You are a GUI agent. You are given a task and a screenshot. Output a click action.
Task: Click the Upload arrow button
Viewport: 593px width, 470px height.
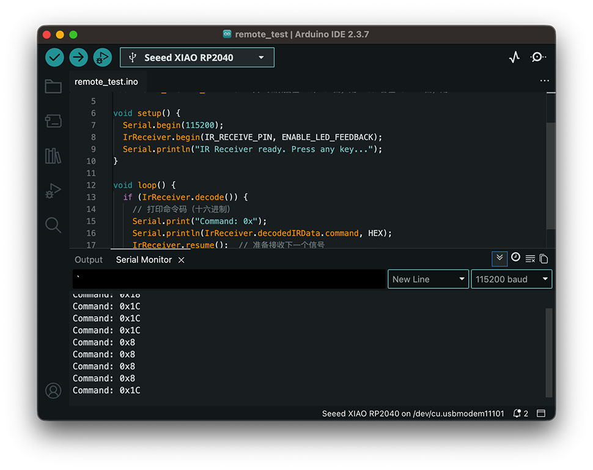click(78, 58)
